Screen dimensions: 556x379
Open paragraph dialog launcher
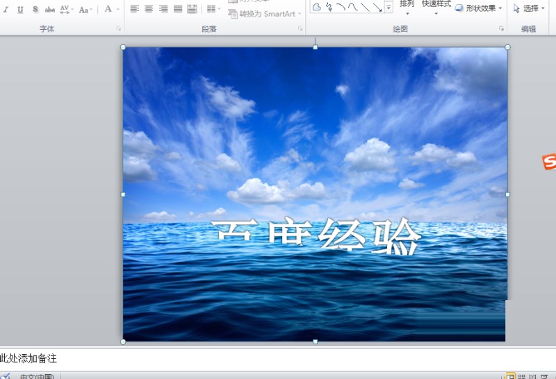(x=300, y=28)
